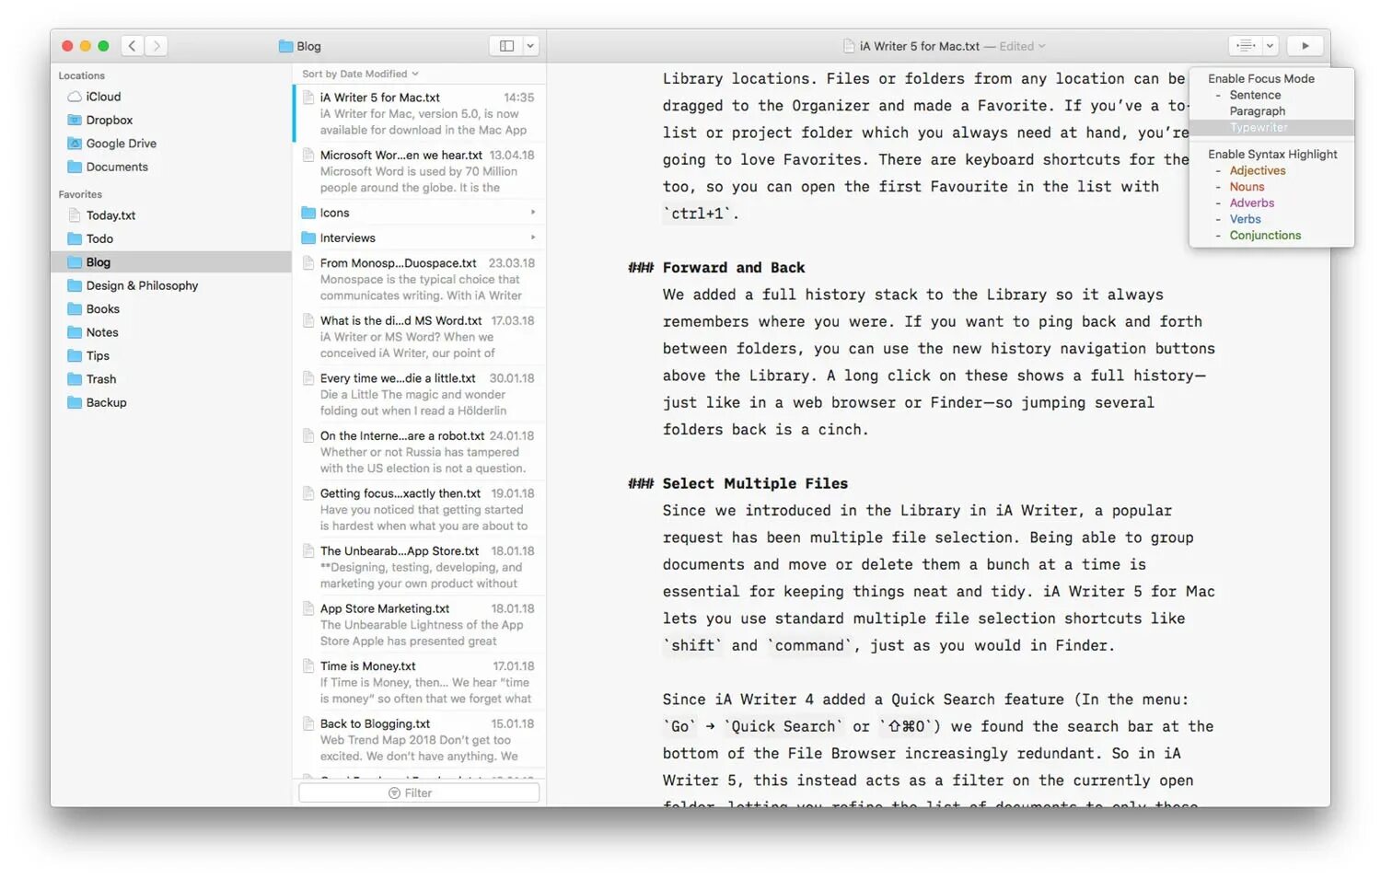The height and width of the screenshot is (879, 1381).
Task: Open the Today.txt favorite file icon
Action: 75,215
